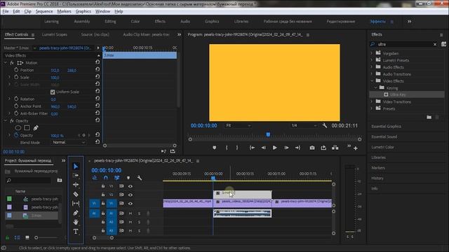Toggle lock on track V3
The width and height of the screenshot is (449, 252).
click(103, 186)
